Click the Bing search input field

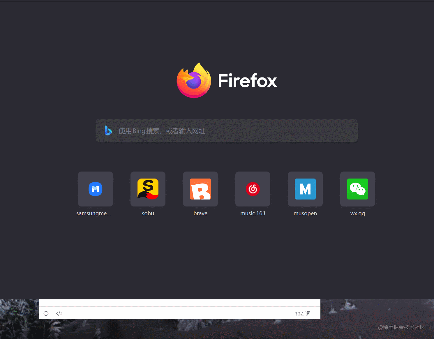pos(227,130)
